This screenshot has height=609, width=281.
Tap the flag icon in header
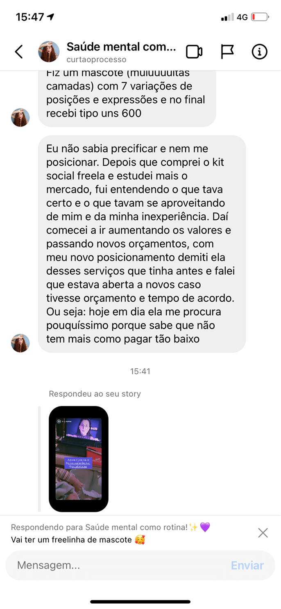(227, 52)
